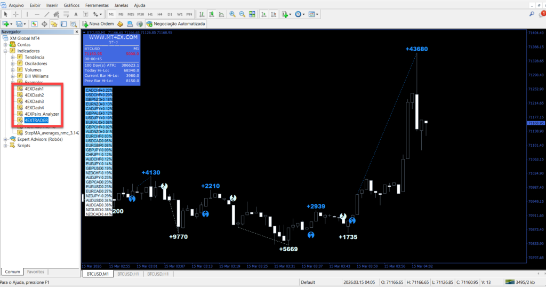Expand the Tendência folder
546x287 pixels.
[13, 57]
